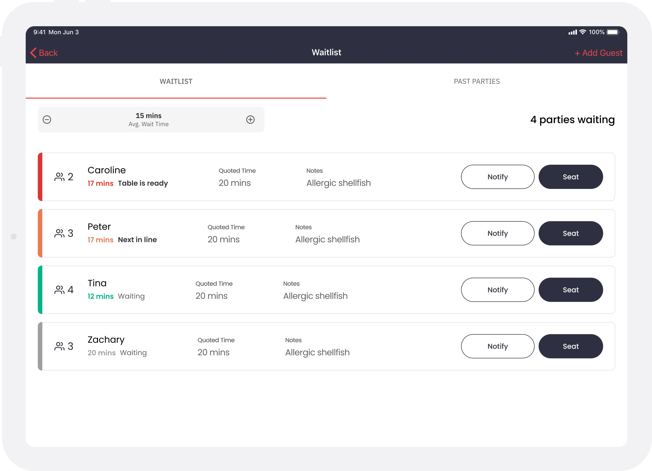Increase average wait time with plus icon
This screenshot has width=652, height=471.
[250, 120]
